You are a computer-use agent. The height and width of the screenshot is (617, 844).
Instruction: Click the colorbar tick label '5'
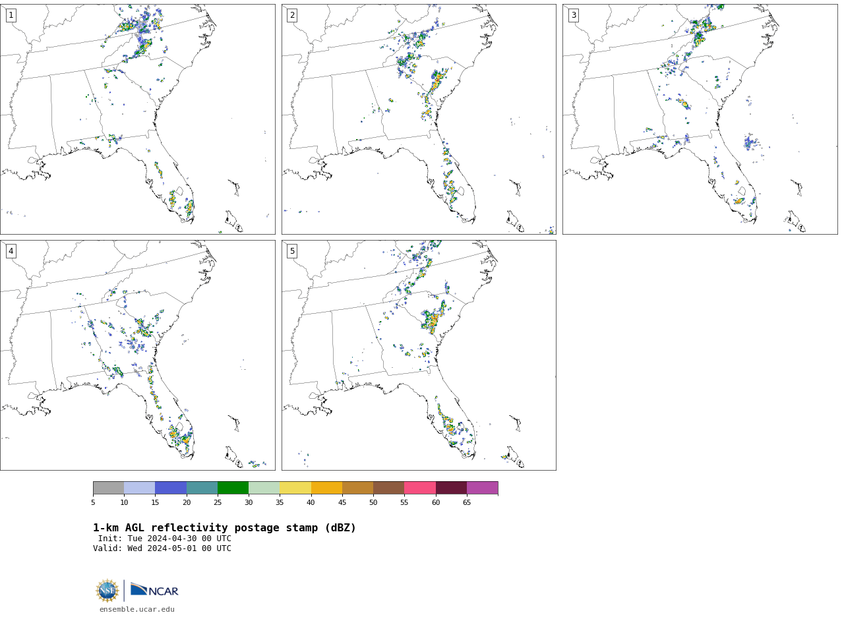[93, 503]
